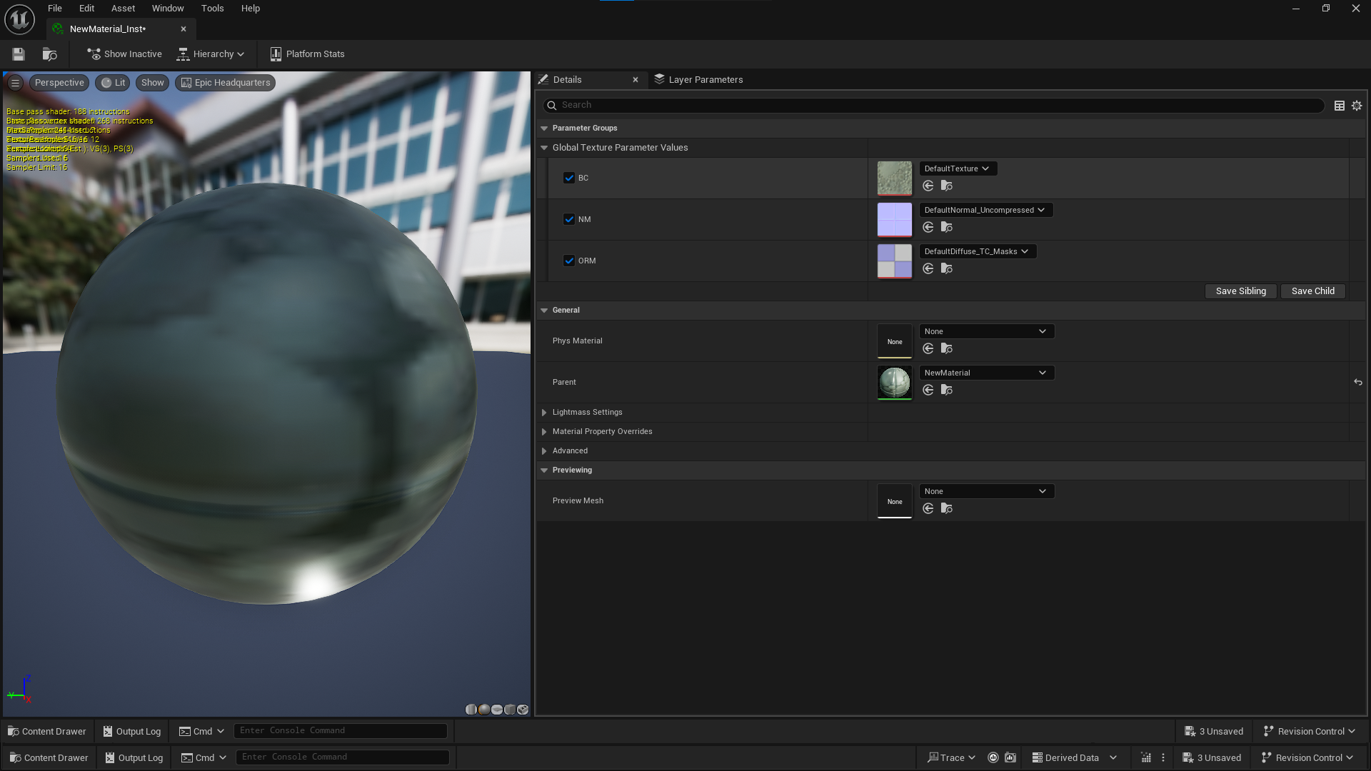
Task: Save the material instance asset
Action: pos(19,54)
